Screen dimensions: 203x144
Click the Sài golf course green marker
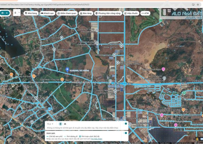pos(161,20)
